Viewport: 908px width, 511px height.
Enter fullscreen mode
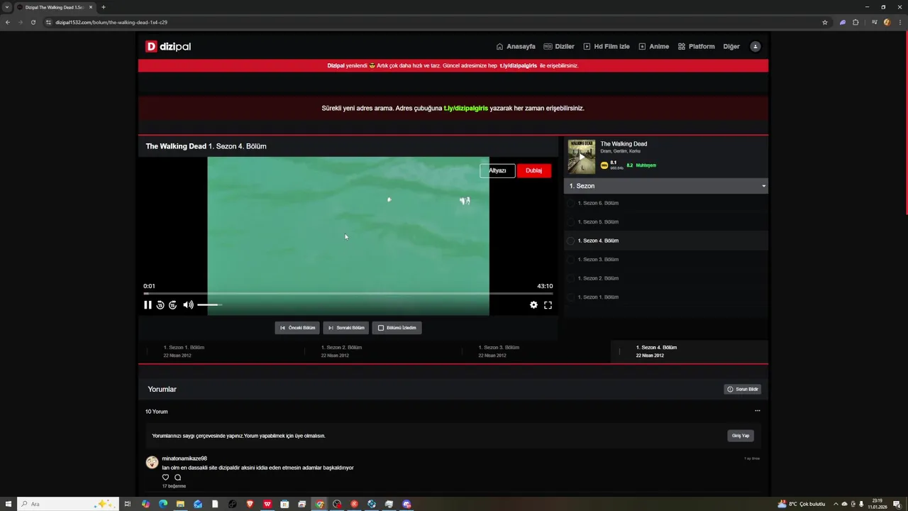(548, 305)
